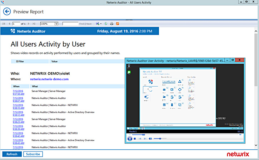
Task: Close the User Activity video window
Action: click(x=239, y=60)
